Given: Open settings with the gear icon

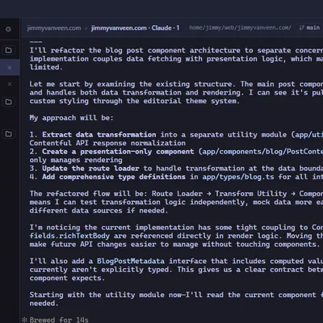Looking at the screenshot, I should pos(8,29).
